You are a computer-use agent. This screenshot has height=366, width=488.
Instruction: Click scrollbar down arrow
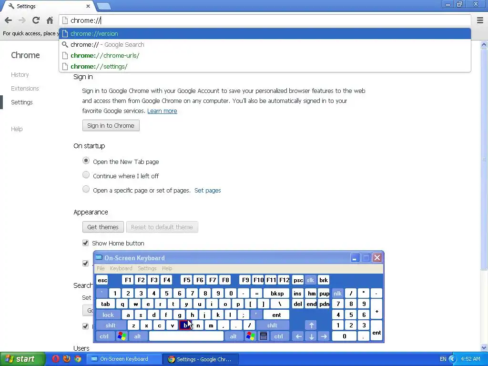[484, 347]
